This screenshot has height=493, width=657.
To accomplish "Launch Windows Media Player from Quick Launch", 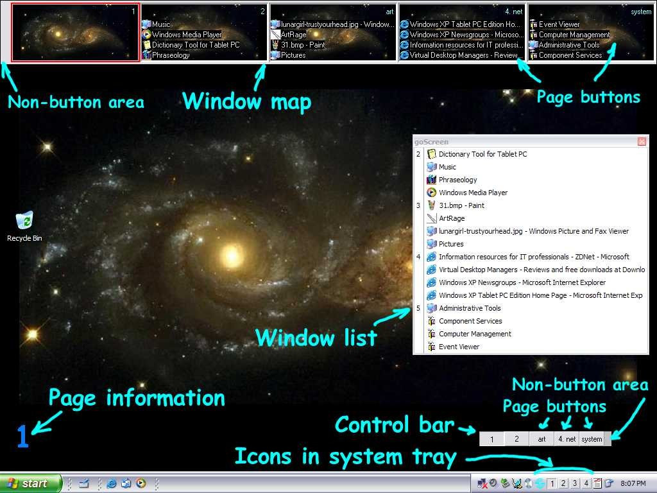I will tap(141, 483).
